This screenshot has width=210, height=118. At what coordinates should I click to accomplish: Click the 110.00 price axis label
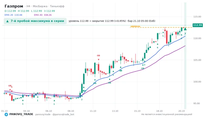(x=197, y=38)
